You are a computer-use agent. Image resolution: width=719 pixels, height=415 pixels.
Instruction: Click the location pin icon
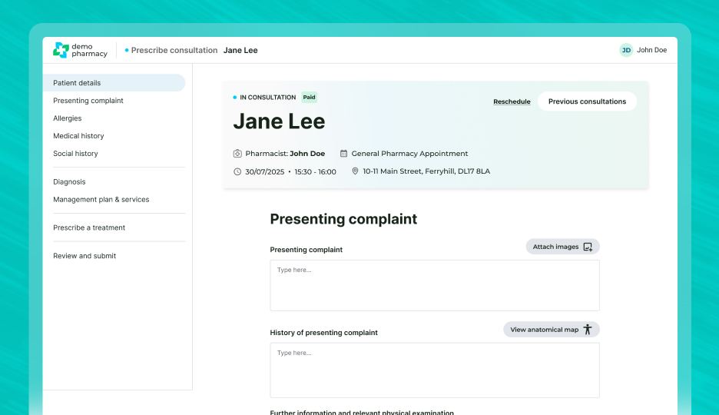click(355, 171)
